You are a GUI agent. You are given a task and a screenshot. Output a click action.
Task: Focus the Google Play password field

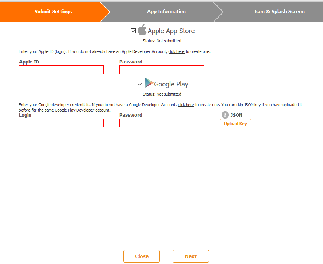coord(162,123)
